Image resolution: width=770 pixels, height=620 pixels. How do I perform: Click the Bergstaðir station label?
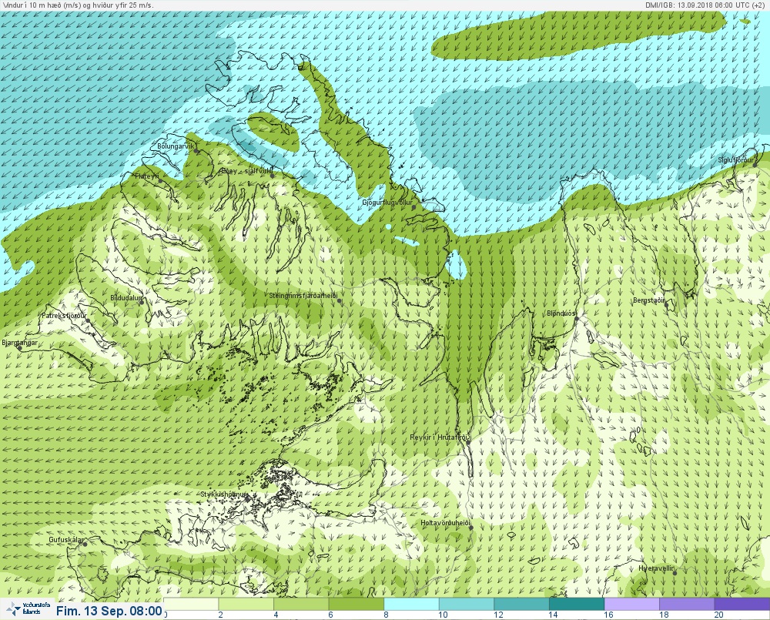pos(648,300)
